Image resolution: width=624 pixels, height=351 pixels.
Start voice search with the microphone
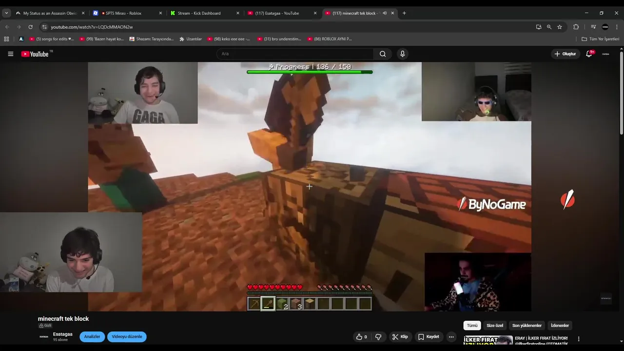[x=402, y=54]
